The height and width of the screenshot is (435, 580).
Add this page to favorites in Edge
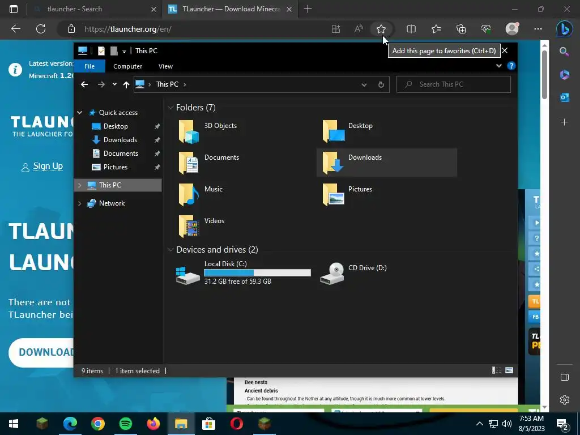(381, 29)
